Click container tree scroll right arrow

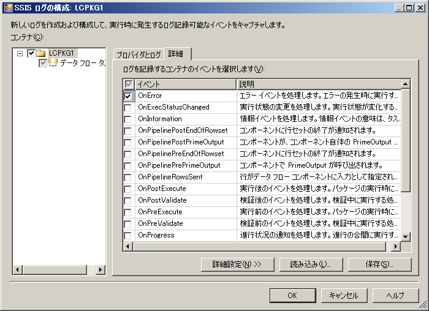pyautogui.click(x=101, y=270)
